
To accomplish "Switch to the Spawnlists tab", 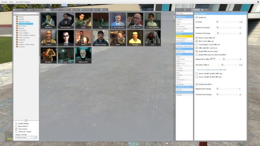I will click(x=19, y=10).
